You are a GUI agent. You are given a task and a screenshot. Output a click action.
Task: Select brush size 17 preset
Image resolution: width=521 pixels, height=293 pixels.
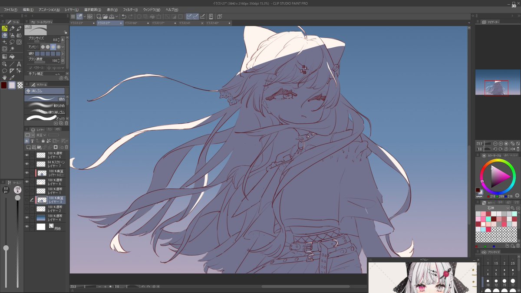pyautogui.click(x=513, y=282)
